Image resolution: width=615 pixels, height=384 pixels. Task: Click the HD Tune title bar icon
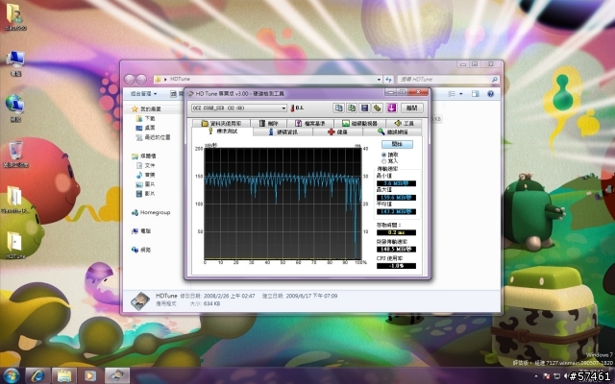click(x=191, y=94)
